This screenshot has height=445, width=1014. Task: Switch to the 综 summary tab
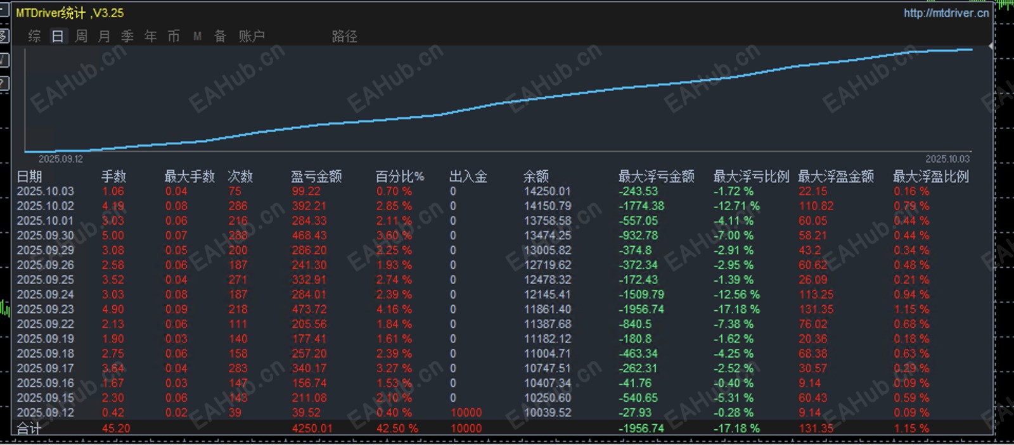click(x=34, y=36)
